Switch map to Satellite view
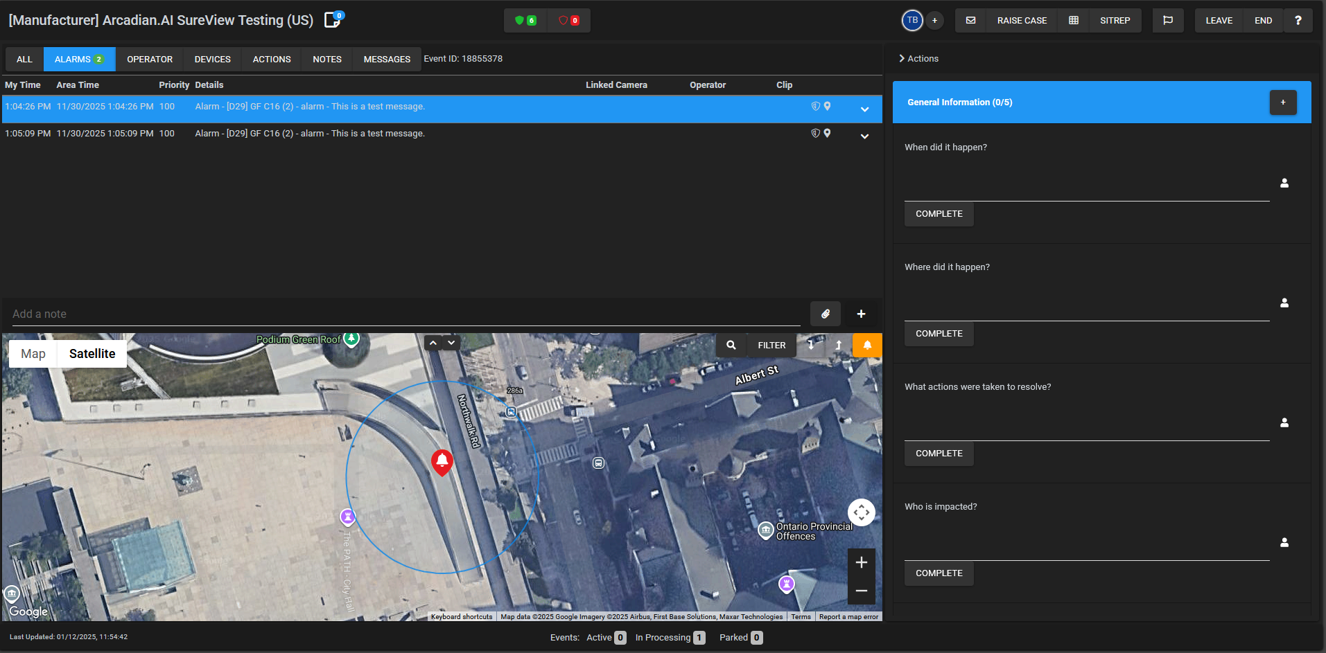The height and width of the screenshot is (653, 1326). (x=92, y=354)
